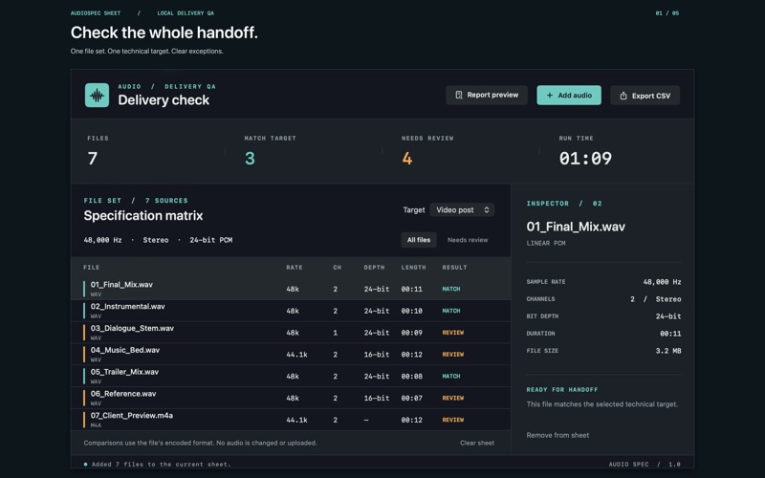Click the waveform app logo icon
The width and height of the screenshot is (765, 478).
pyautogui.click(x=97, y=95)
